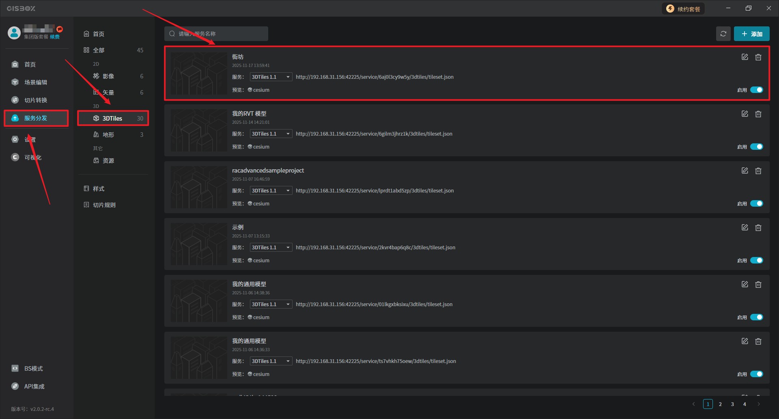Open the service type dropdown for 示例

coord(271,247)
